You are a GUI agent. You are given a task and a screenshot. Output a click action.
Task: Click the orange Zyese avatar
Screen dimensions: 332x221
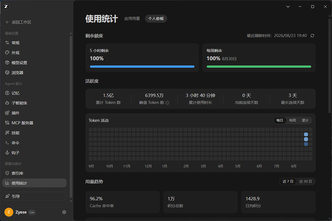point(9,212)
